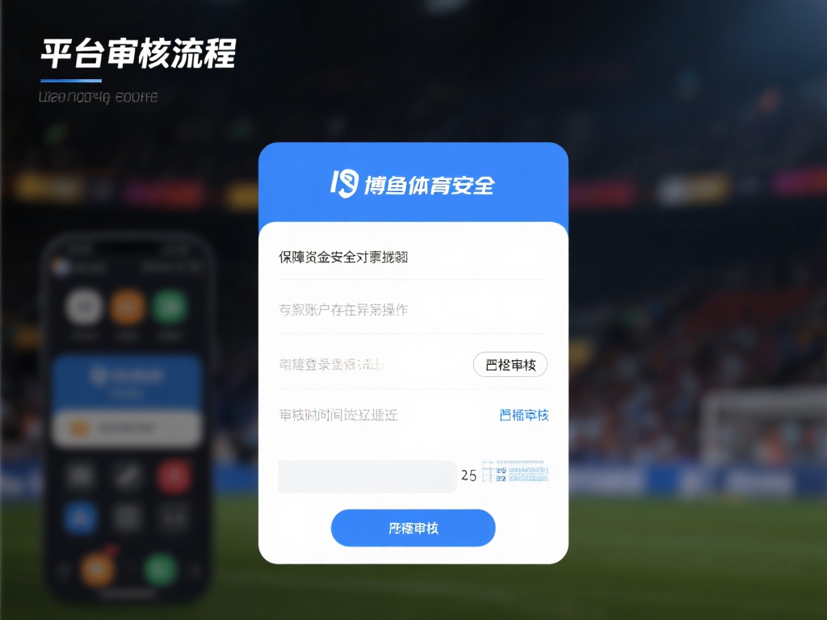The width and height of the screenshot is (827, 620).
Task: Open the blue banner card on the phone screen
Action: (x=127, y=382)
